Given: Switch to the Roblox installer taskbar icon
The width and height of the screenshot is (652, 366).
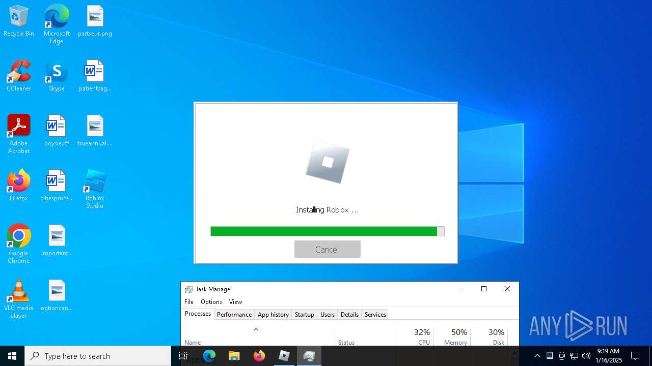Looking at the screenshot, I should point(284,356).
